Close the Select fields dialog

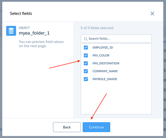152,14
